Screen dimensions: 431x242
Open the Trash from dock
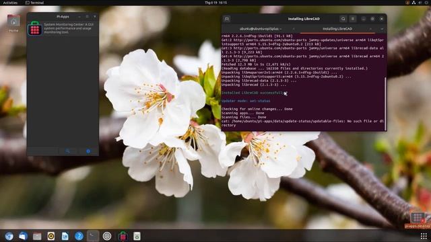137,236
